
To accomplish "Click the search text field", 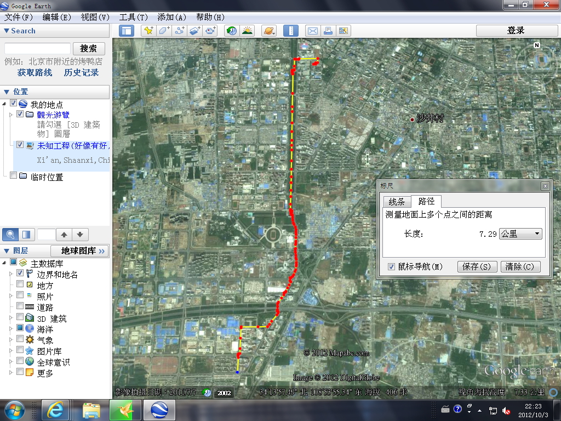I will 37,48.
